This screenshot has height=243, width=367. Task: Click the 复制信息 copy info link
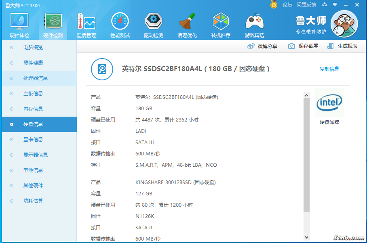(x=329, y=69)
